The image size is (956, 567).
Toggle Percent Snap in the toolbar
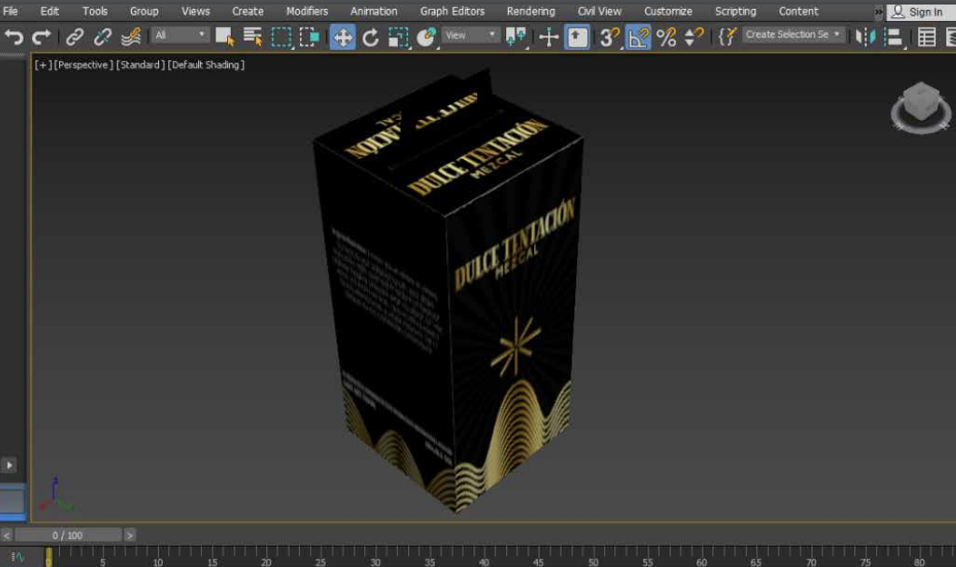pyautogui.click(x=666, y=37)
